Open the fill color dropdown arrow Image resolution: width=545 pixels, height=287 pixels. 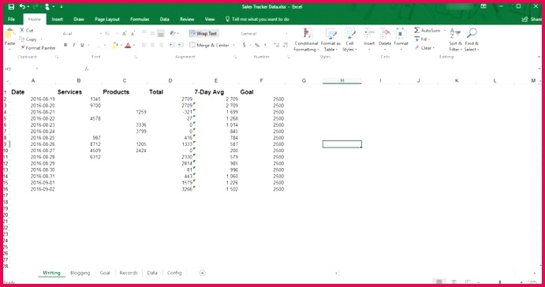[121, 45]
